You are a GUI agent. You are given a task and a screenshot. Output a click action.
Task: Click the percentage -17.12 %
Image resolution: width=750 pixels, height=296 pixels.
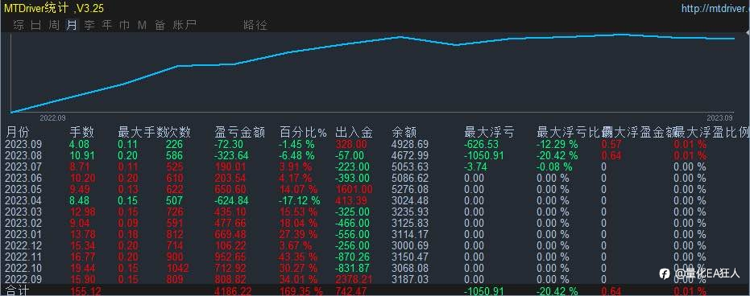pos(300,200)
